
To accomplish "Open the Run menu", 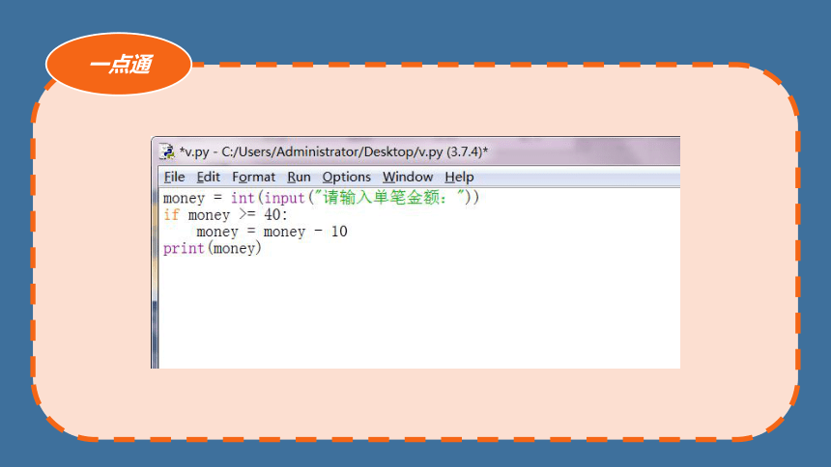I will click(x=299, y=177).
